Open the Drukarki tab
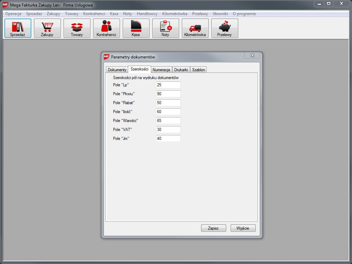This screenshot has height=264, width=352. tap(181, 70)
